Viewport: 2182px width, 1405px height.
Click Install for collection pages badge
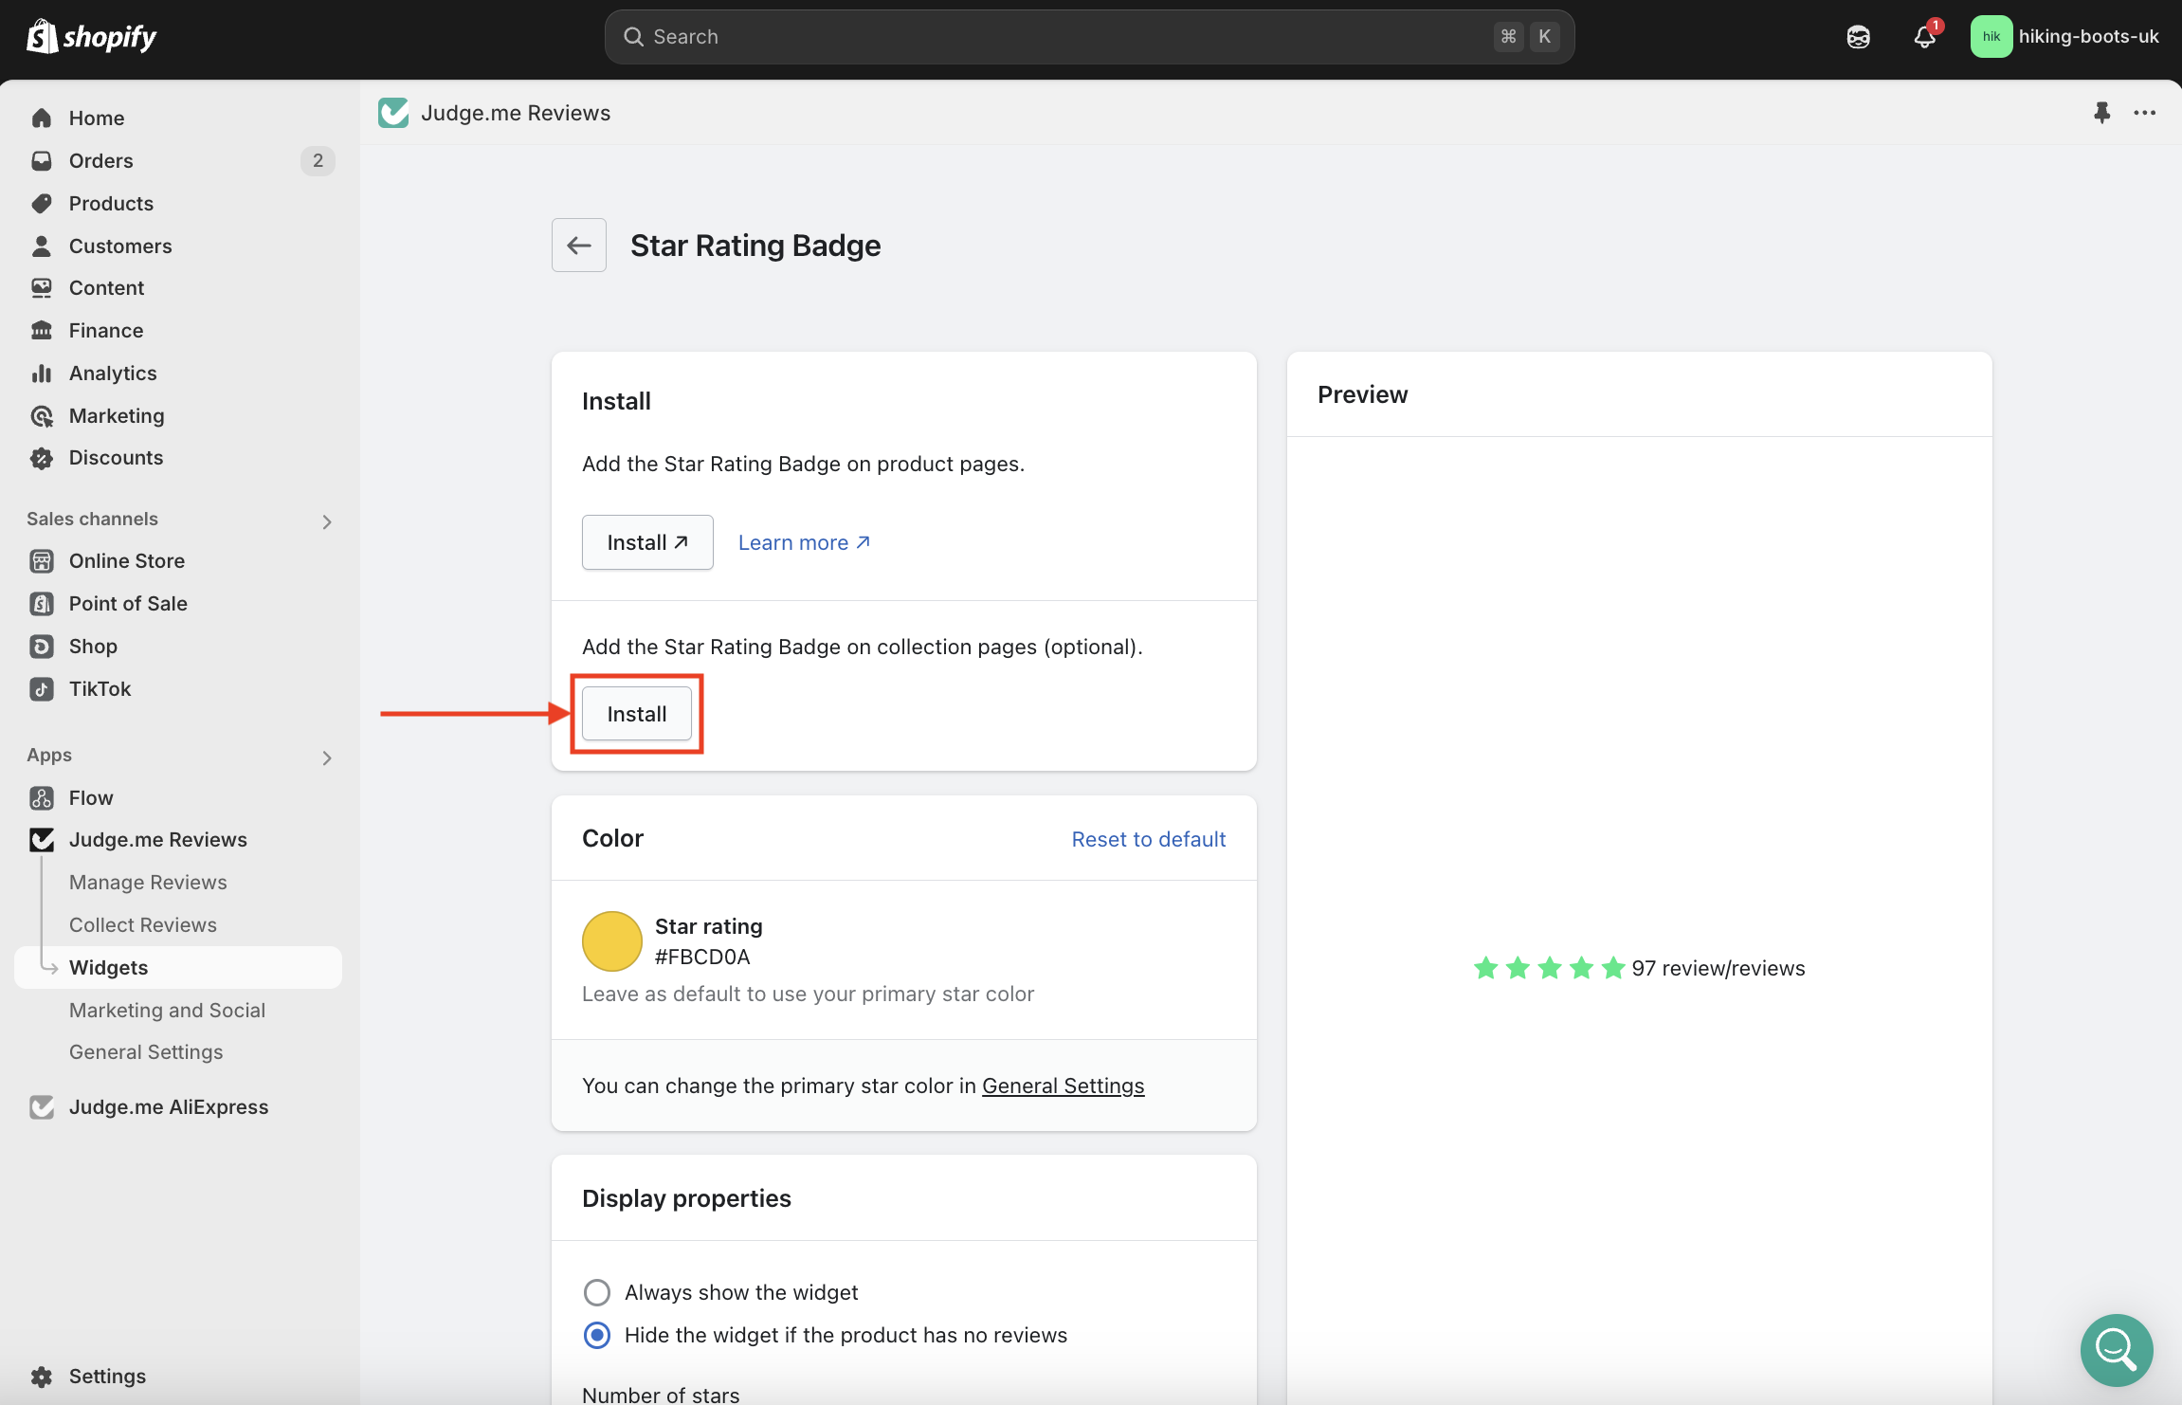pyautogui.click(x=636, y=714)
